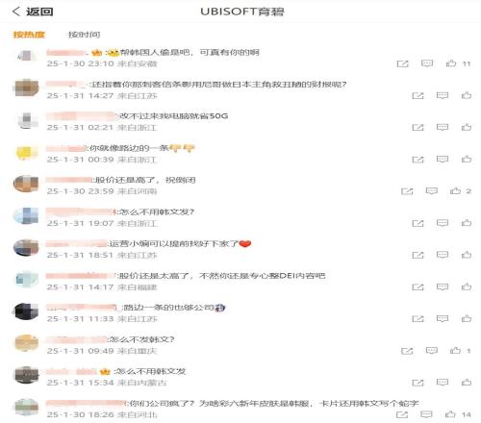Reply to the 14:27 comment from 江苏

[x=443, y=95]
